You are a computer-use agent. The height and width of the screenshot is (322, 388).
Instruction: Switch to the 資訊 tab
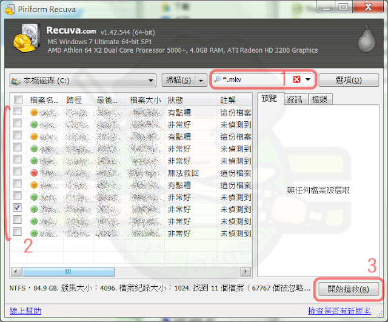(x=295, y=99)
